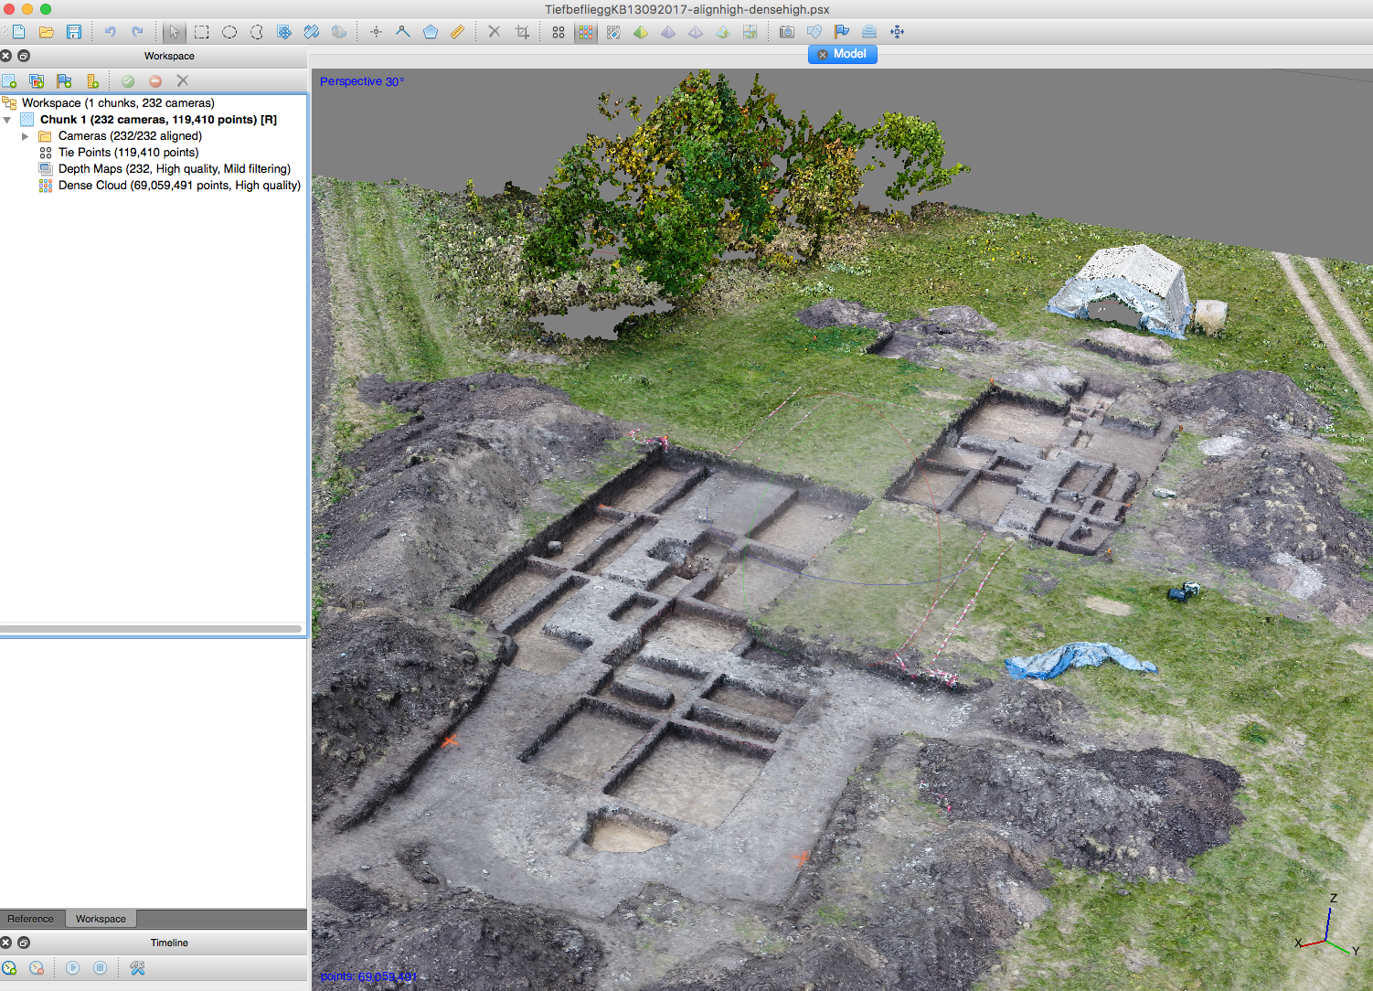
Task: Switch to Shaded model view
Action: 641,32
